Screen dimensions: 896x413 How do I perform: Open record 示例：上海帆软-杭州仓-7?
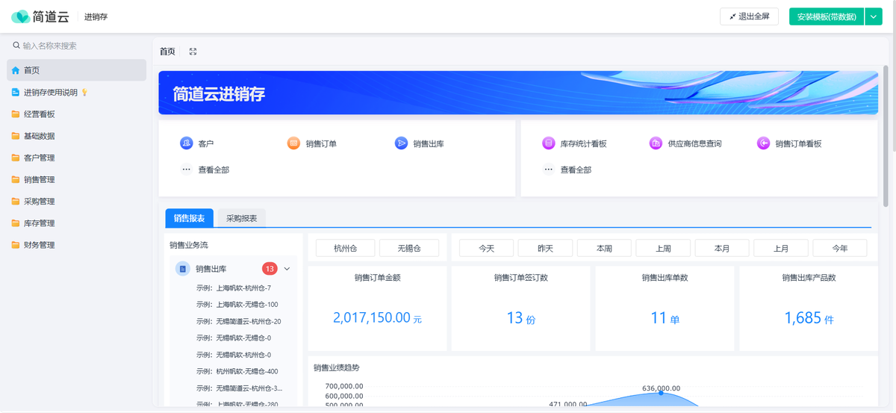click(234, 288)
